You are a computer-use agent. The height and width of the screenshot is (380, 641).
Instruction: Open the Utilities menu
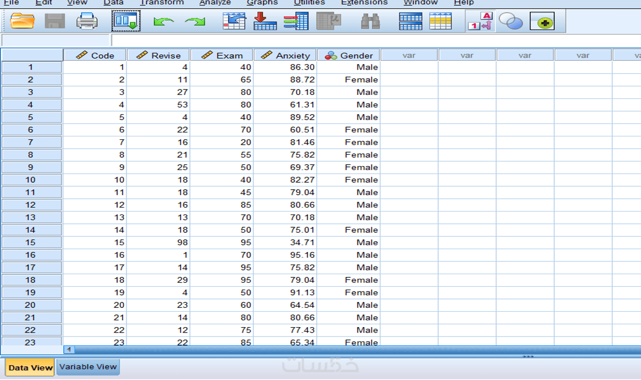pos(309,2)
